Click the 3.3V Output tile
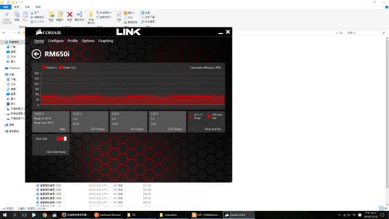This screenshot has width=389, height=219. click(x=167, y=122)
